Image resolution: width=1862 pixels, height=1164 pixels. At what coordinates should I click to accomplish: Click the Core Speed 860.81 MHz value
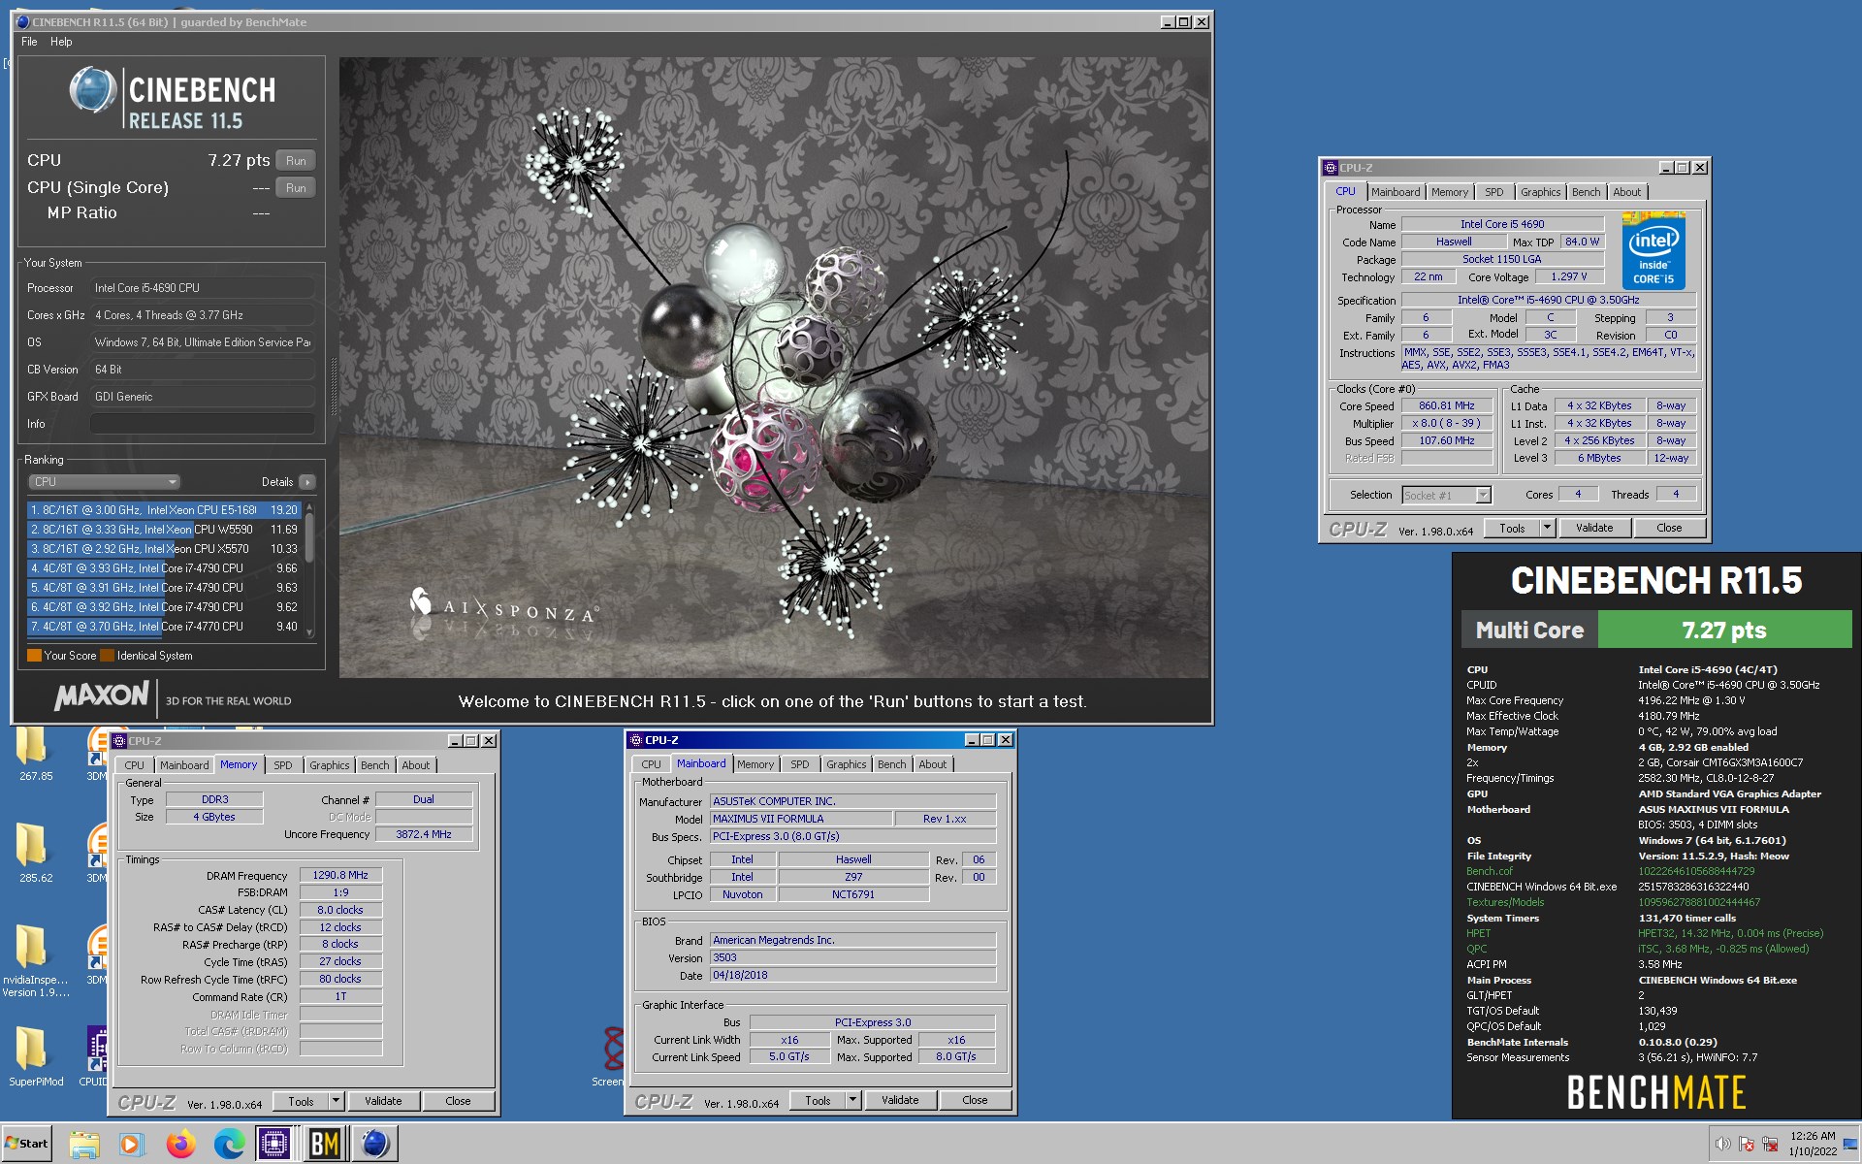(1446, 406)
